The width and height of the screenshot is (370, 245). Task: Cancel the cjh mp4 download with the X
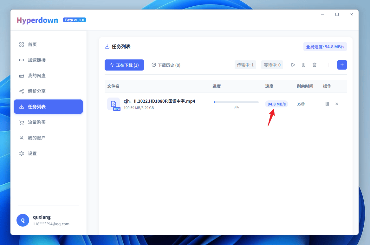coord(337,104)
